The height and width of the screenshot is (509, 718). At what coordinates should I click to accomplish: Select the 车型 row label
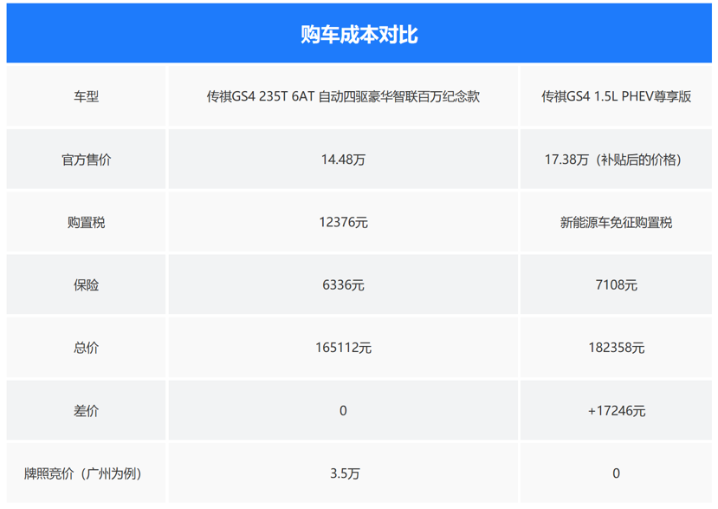coord(87,97)
